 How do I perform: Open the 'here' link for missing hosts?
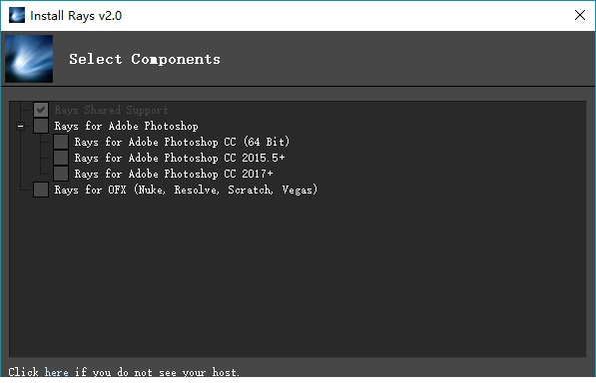(x=56, y=372)
